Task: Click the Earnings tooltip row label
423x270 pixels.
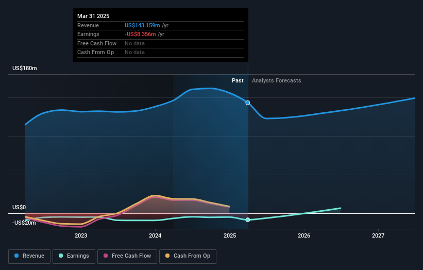Action: point(88,34)
